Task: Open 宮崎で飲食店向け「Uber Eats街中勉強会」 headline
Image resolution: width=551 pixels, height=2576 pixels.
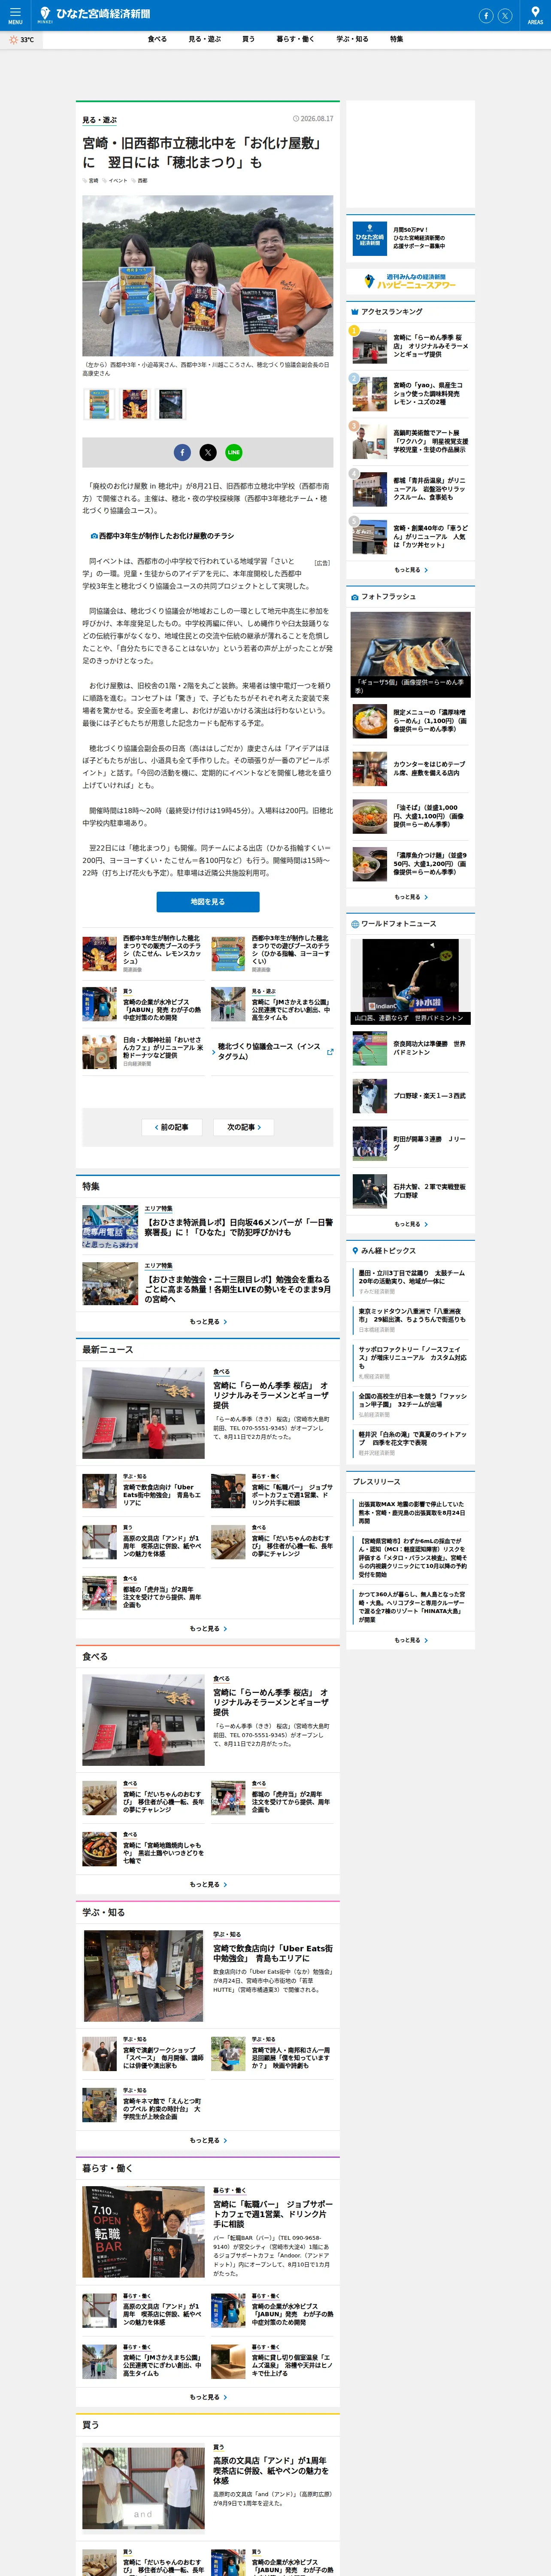Action: [273, 1953]
